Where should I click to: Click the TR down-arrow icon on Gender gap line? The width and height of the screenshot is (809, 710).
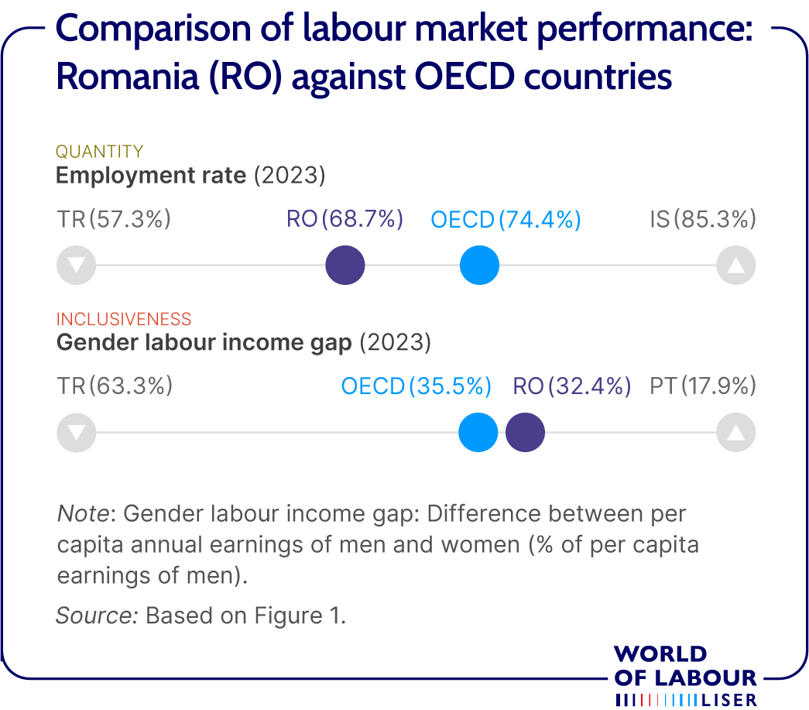click(x=77, y=432)
